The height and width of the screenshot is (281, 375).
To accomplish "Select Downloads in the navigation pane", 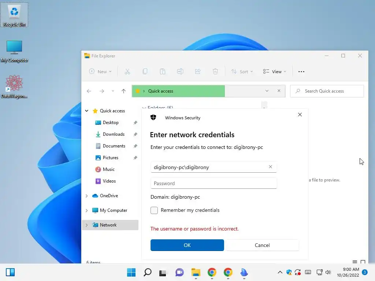I will pyautogui.click(x=114, y=134).
